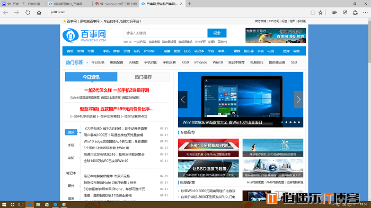
Task: Select the 笔记本 side category
Action: [x=71, y=173]
